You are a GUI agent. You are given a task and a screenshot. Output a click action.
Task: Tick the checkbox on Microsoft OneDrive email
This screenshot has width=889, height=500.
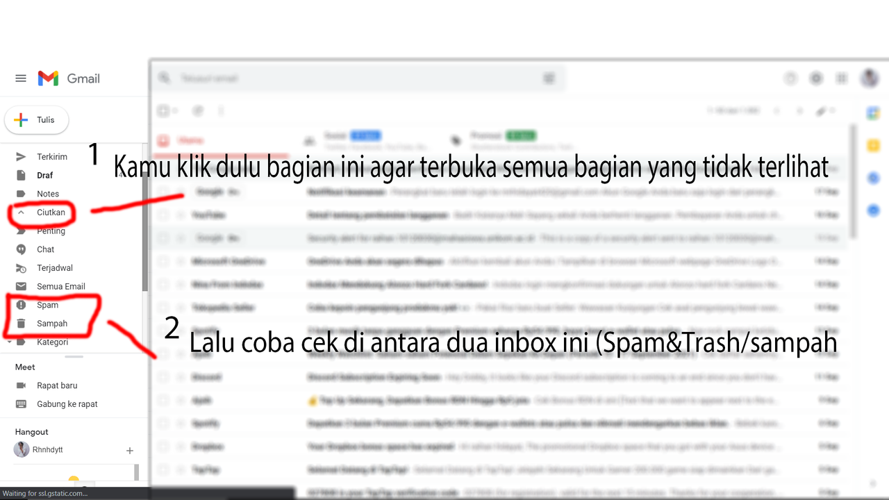pos(163,261)
